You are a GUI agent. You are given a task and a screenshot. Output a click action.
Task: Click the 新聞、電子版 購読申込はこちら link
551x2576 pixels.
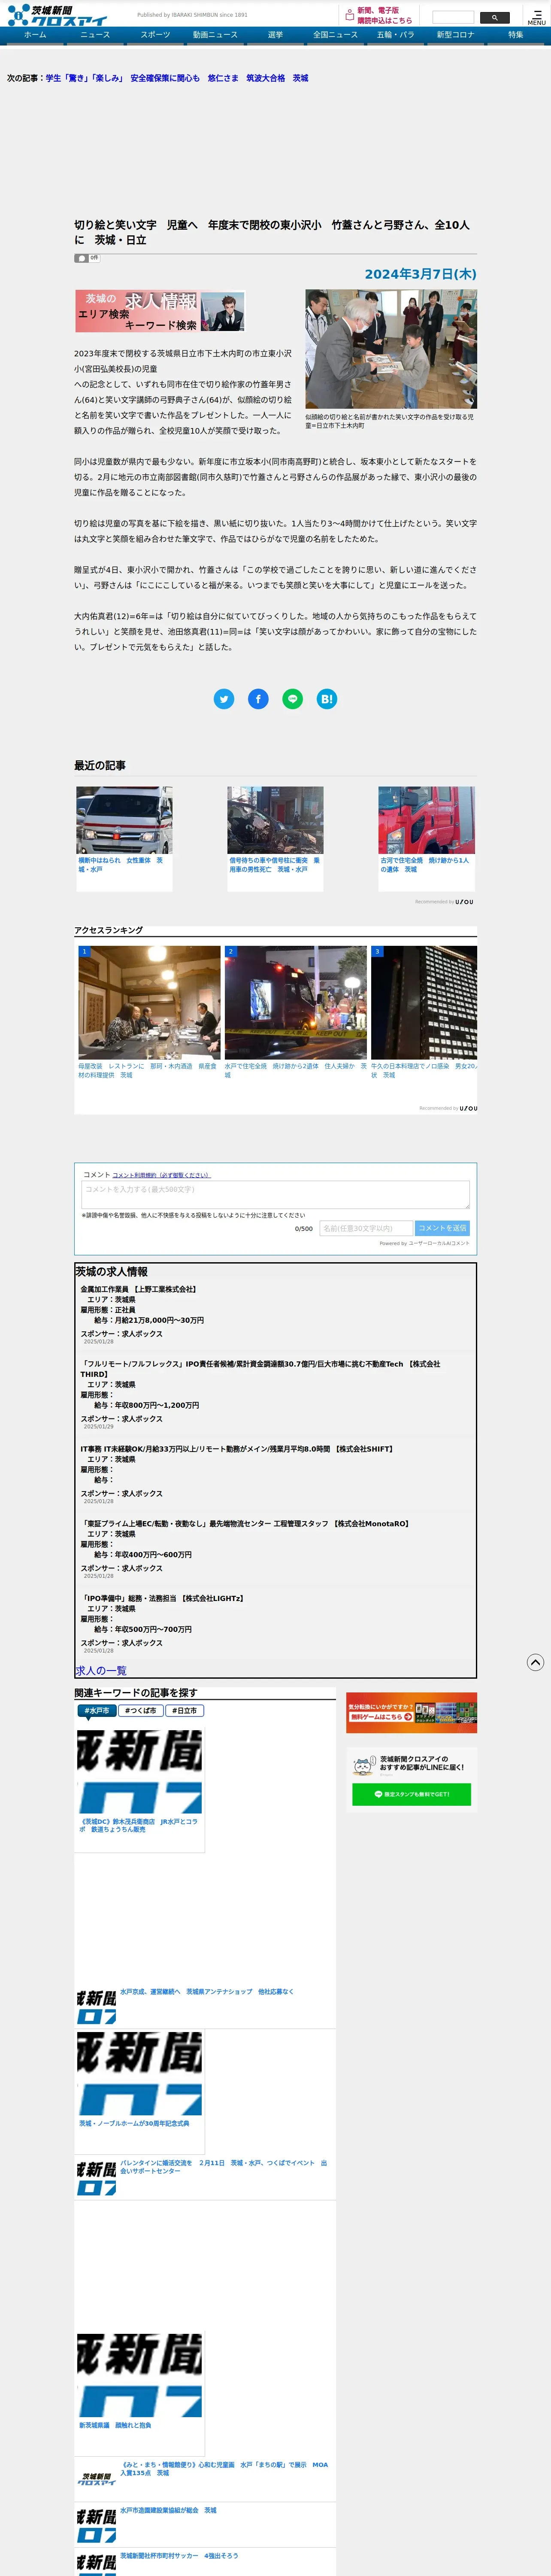tap(385, 15)
